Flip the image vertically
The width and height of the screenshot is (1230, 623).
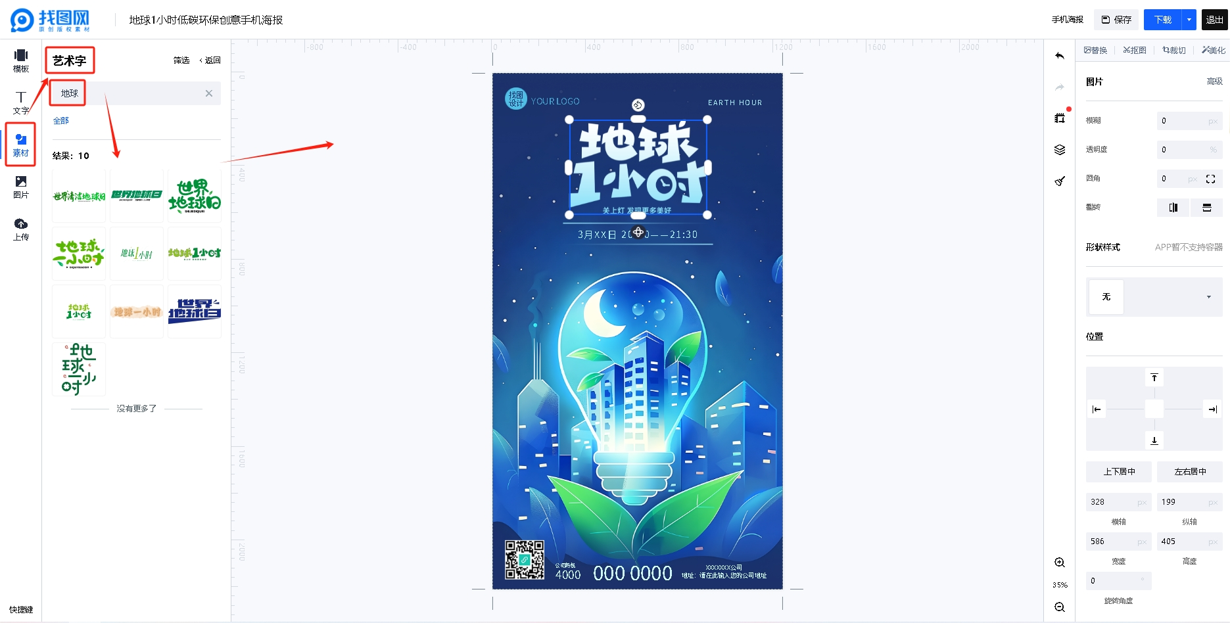[1207, 208]
